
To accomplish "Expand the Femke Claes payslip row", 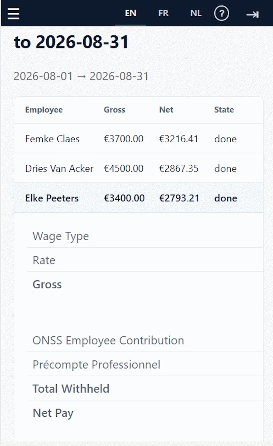I will tap(139, 139).
